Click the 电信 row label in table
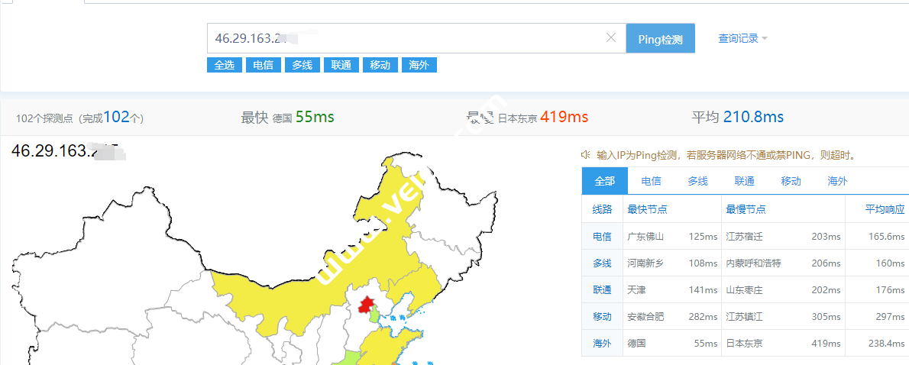This screenshot has height=365, width=909. [x=602, y=237]
